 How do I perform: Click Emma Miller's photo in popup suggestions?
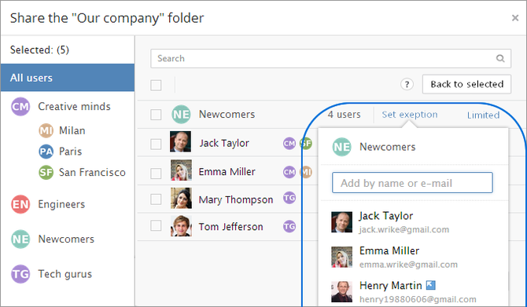(x=342, y=257)
